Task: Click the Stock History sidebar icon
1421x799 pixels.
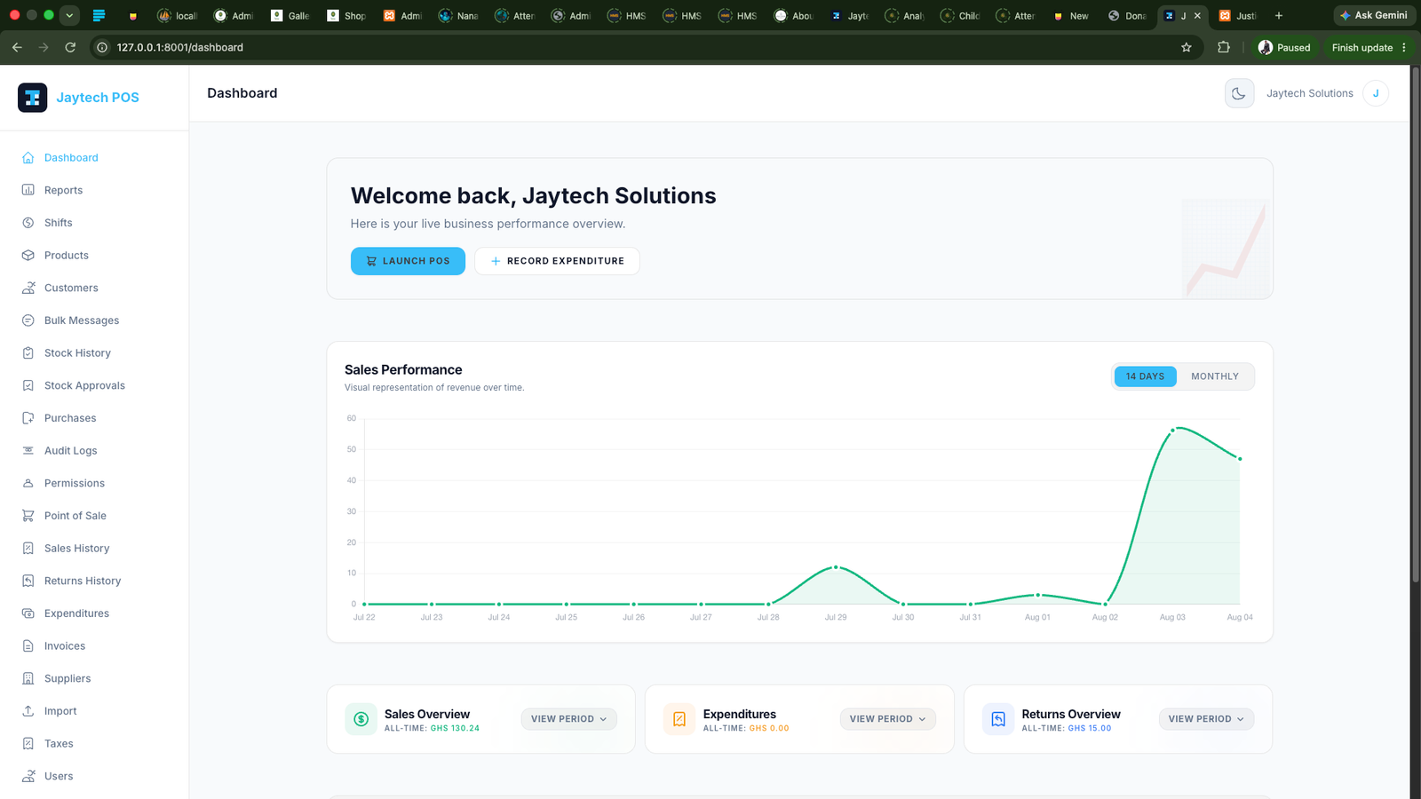Action: click(28, 353)
